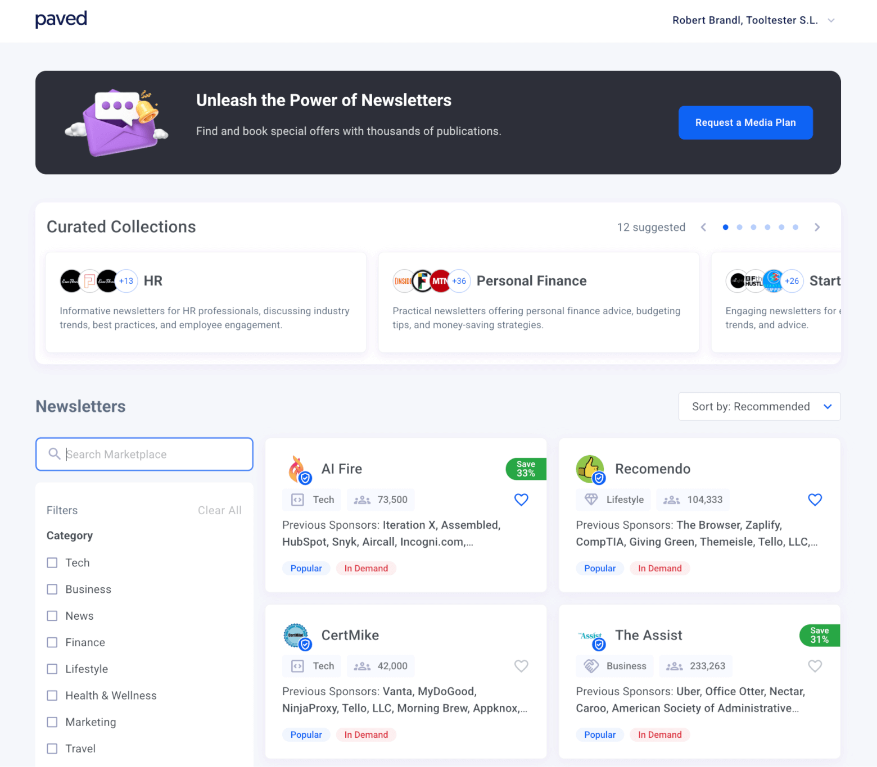Tick the Health & Wellness filter checkbox

click(52, 696)
